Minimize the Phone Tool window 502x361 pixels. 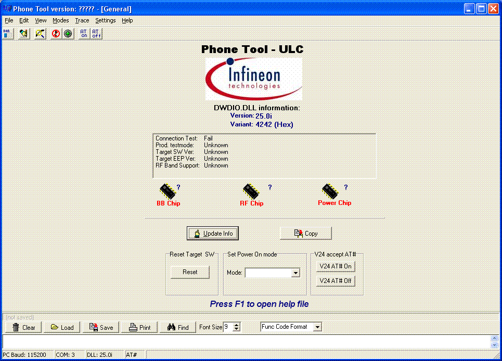pyautogui.click(x=469, y=9)
